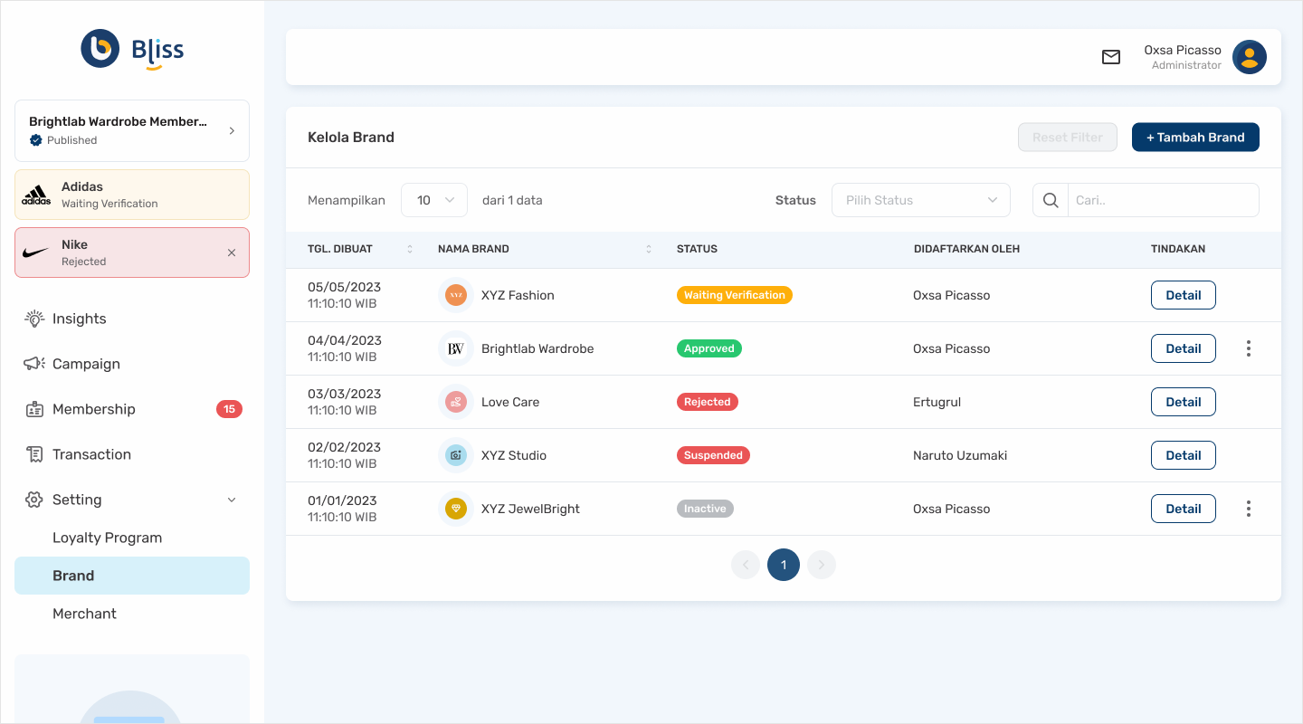The image size is (1303, 724).
Task: Click the Campaign megaphone icon
Action: 34,364
